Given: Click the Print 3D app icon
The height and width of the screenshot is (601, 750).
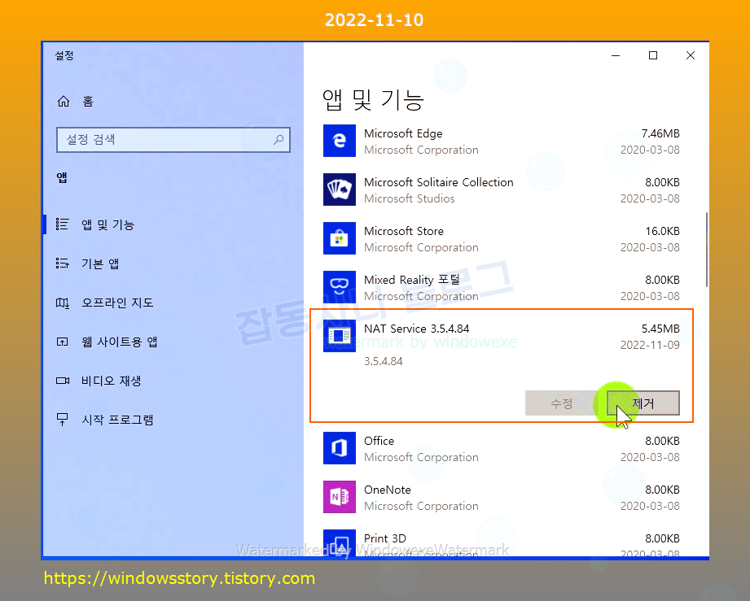Looking at the screenshot, I should 339,542.
